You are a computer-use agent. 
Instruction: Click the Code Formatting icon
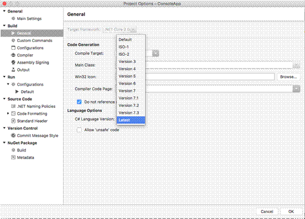tap(13, 113)
